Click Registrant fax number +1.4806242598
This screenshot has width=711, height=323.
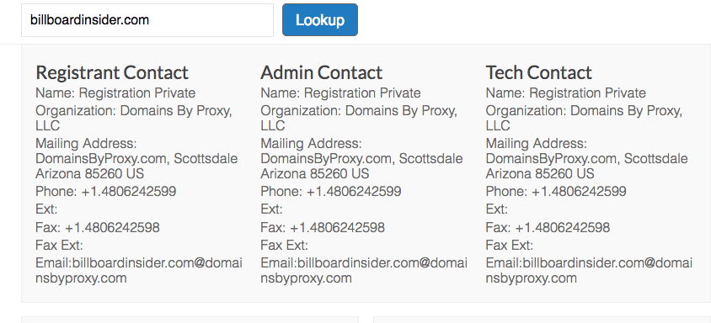pyautogui.click(x=112, y=227)
